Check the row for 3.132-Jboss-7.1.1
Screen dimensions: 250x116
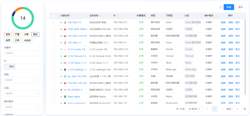pos(54,63)
